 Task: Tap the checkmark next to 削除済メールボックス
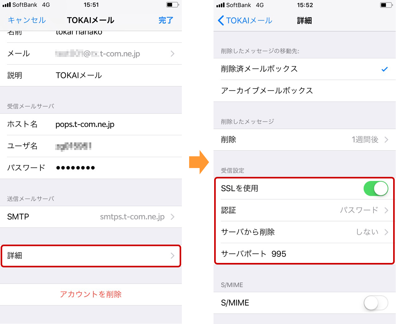(384, 69)
